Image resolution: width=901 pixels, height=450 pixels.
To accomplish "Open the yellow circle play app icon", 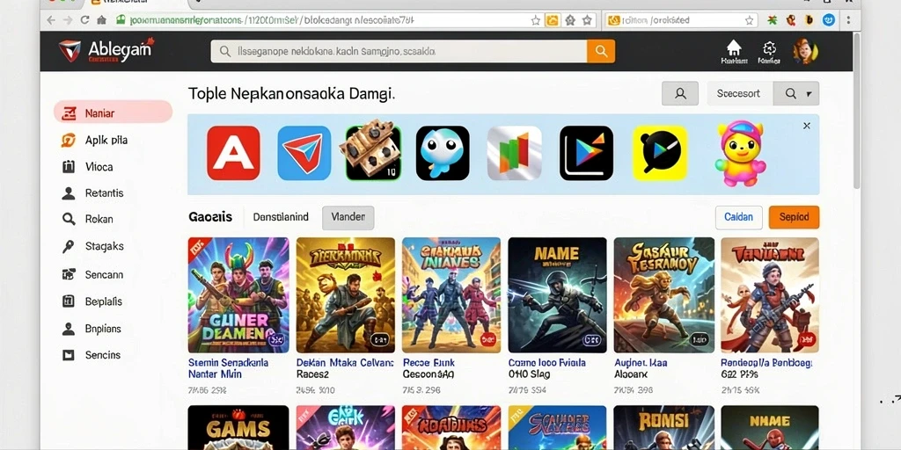I will point(660,153).
